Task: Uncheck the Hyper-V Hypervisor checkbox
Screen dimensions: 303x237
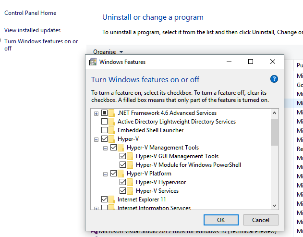Action: pyautogui.click(x=123, y=182)
